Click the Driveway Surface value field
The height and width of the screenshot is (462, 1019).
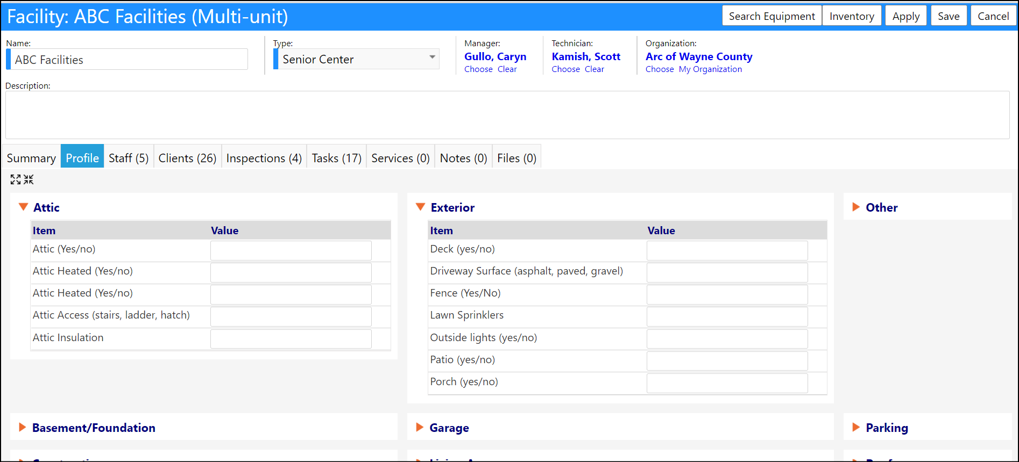[727, 273]
